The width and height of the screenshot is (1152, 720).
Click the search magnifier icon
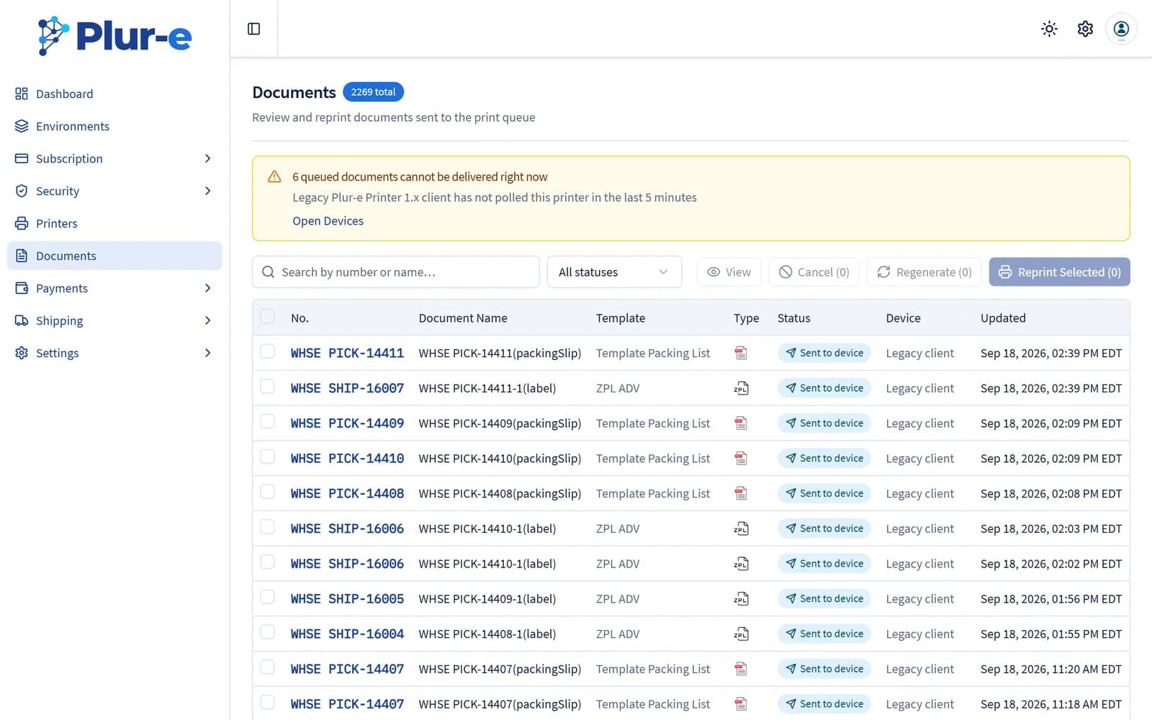click(269, 272)
